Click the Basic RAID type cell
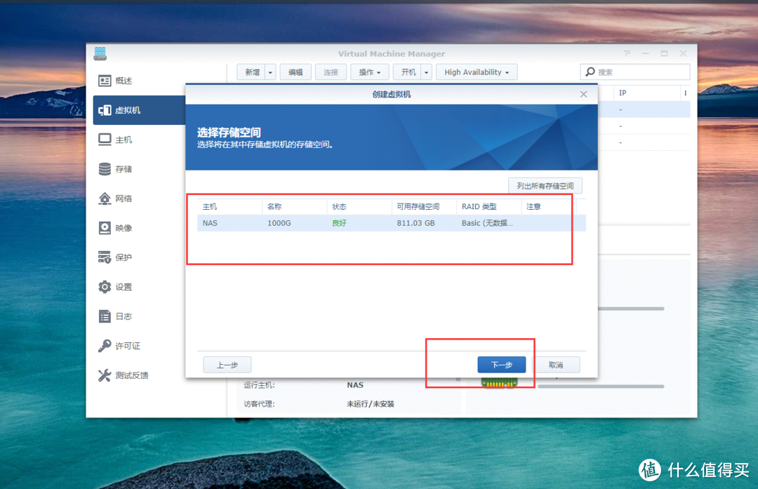Image resolution: width=758 pixels, height=489 pixels. [x=487, y=223]
